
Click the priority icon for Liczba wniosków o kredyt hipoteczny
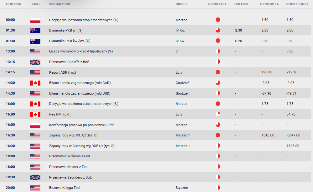(x=218, y=51)
